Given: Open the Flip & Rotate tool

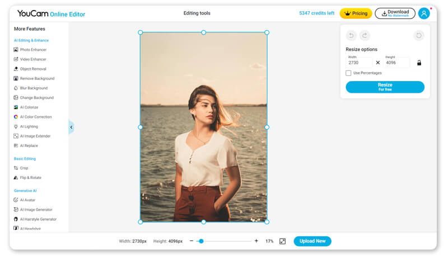Looking at the screenshot, I should coord(27,178).
